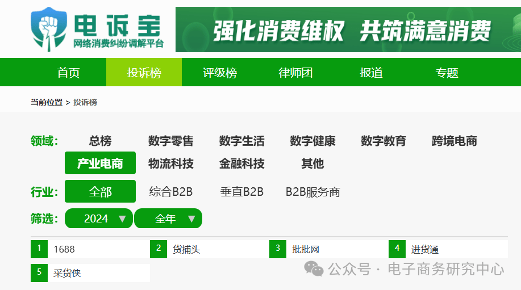
Task: Open the 评级榜 nav item
Action: 220,72
